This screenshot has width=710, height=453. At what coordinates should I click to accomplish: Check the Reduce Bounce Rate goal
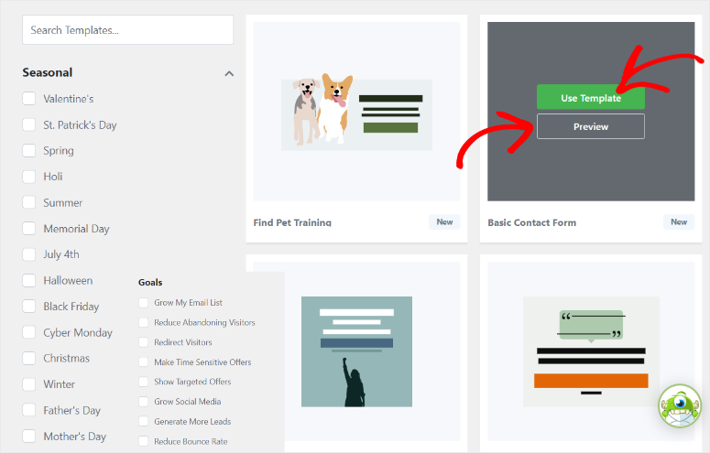click(143, 441)
